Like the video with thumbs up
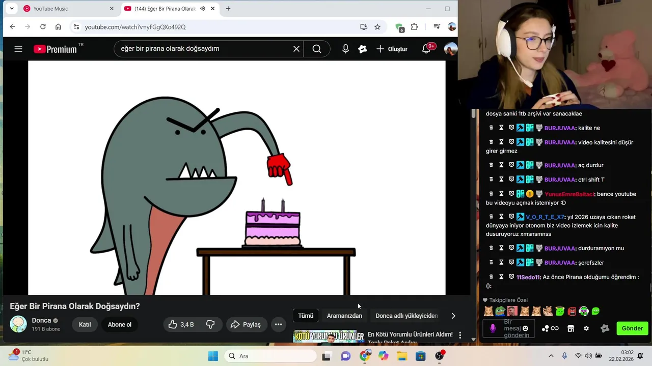Viewport: 652px width, 366px height. coord(181,324)
